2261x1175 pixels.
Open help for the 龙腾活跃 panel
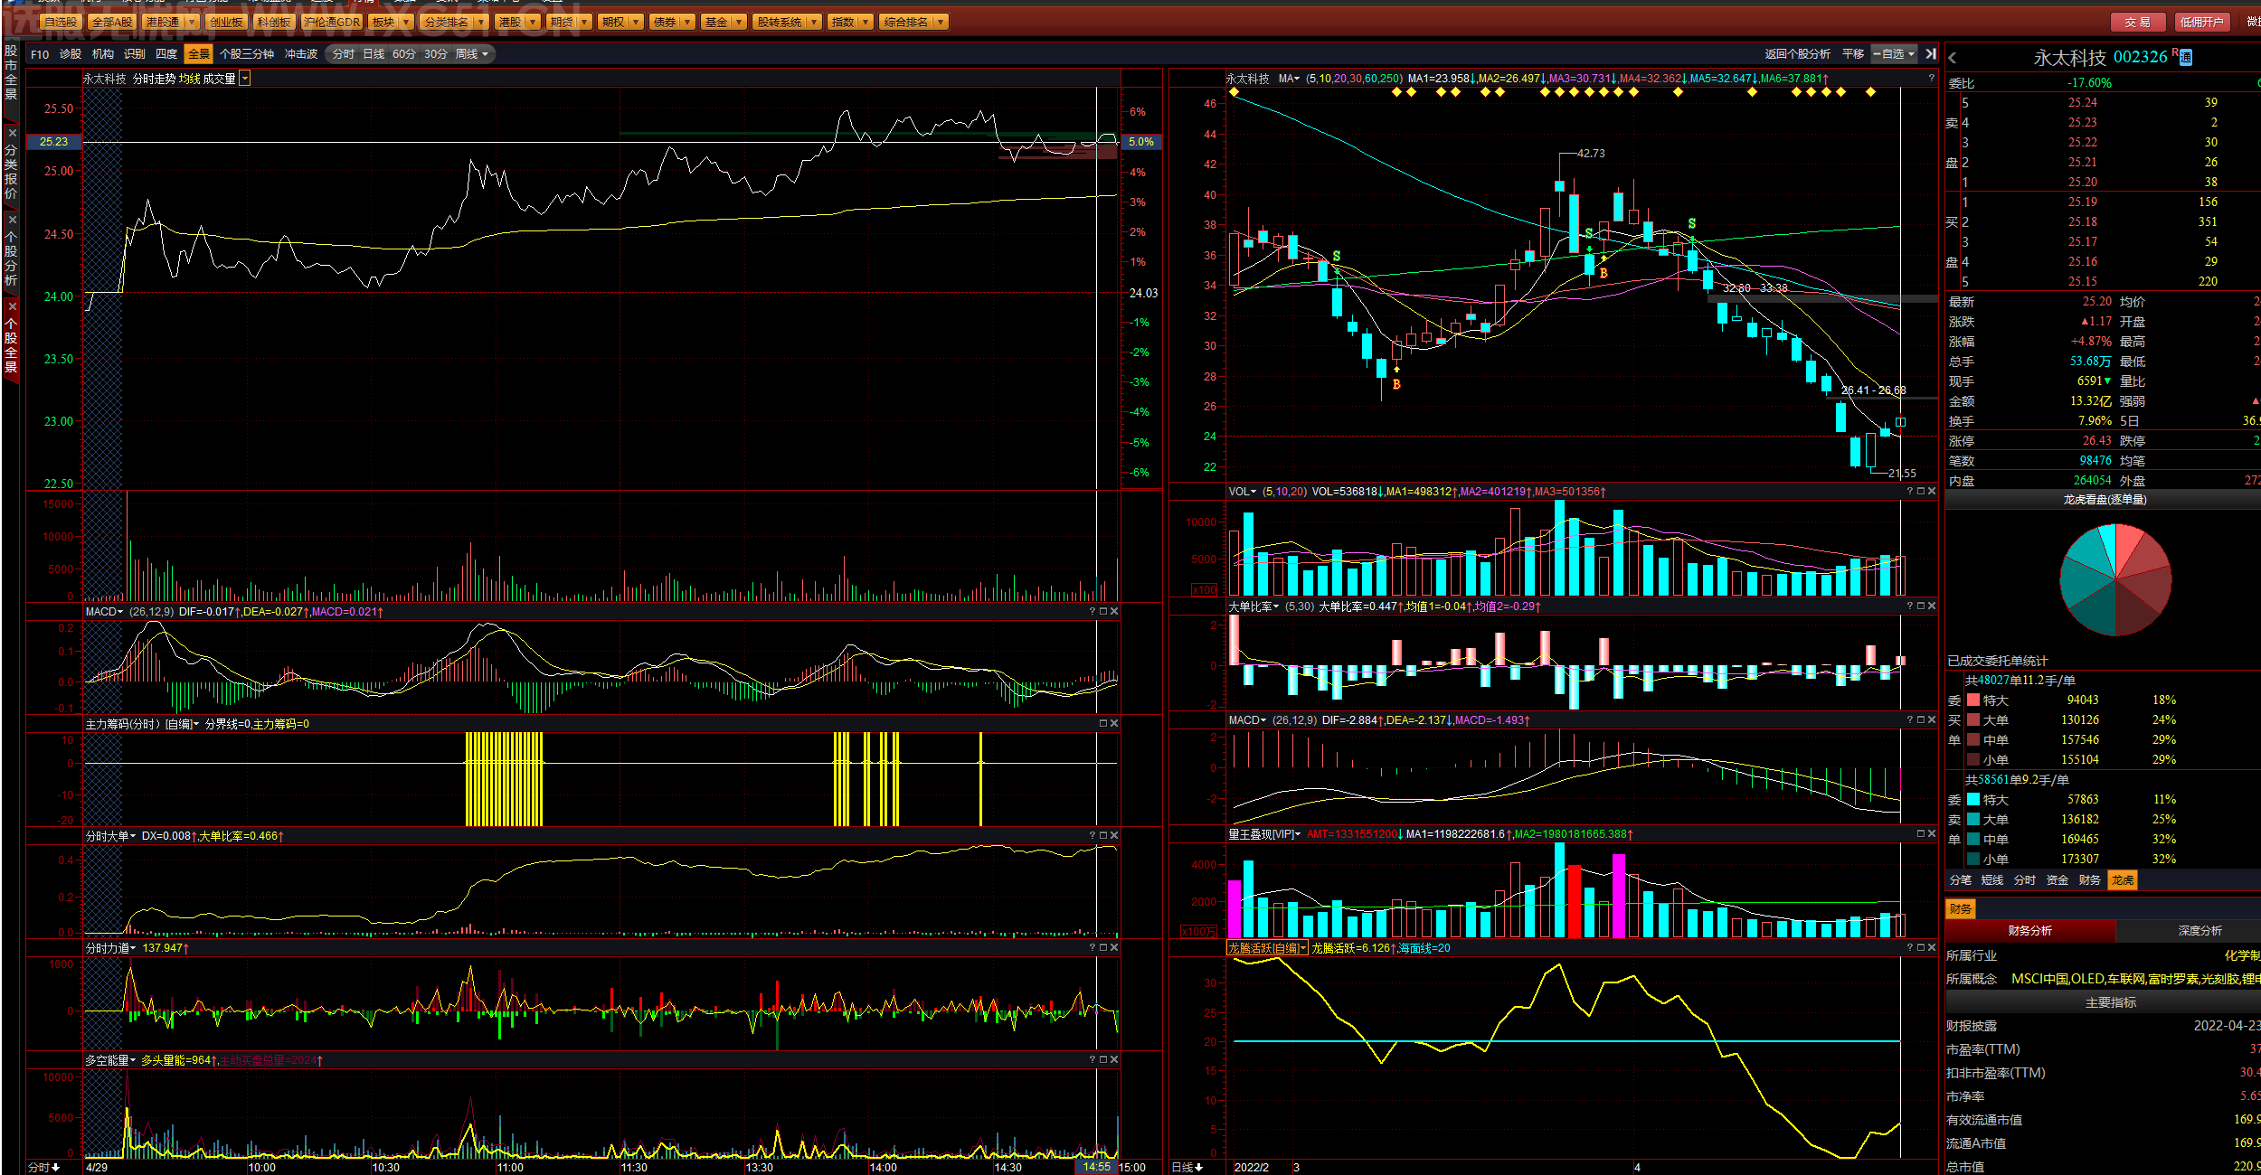click(x=1910, y=948)
